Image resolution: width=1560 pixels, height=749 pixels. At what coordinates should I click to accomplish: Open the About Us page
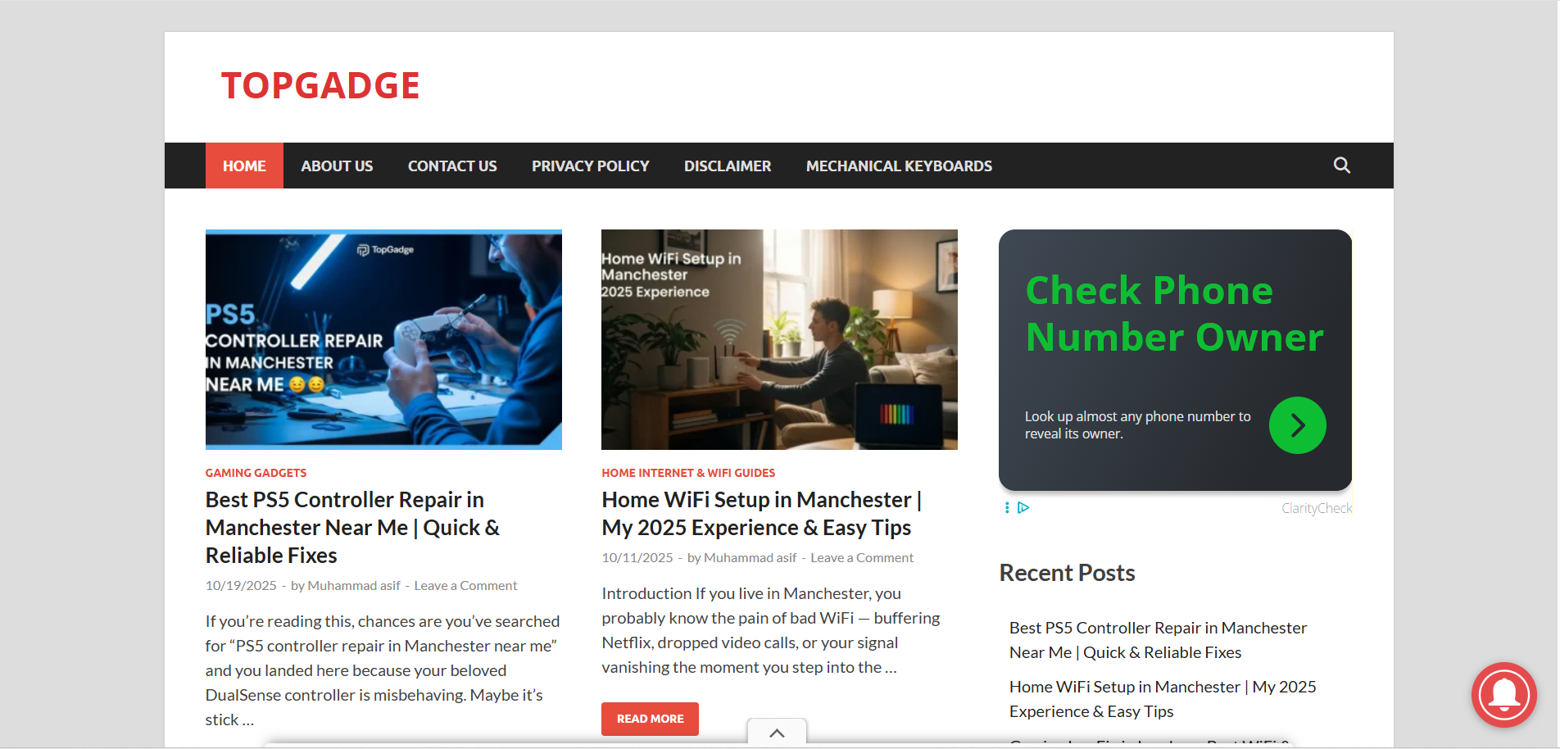pyautogui.click(x=337, y=166)
